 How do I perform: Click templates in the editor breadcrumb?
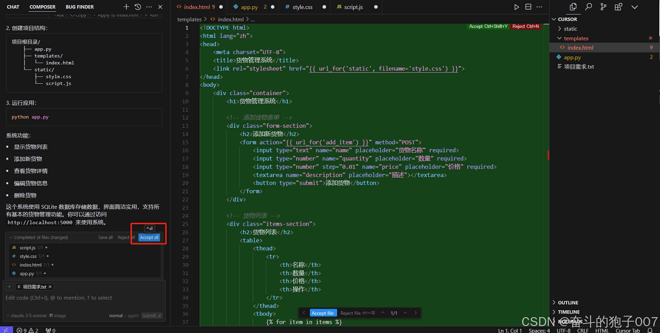pos(189,19)
